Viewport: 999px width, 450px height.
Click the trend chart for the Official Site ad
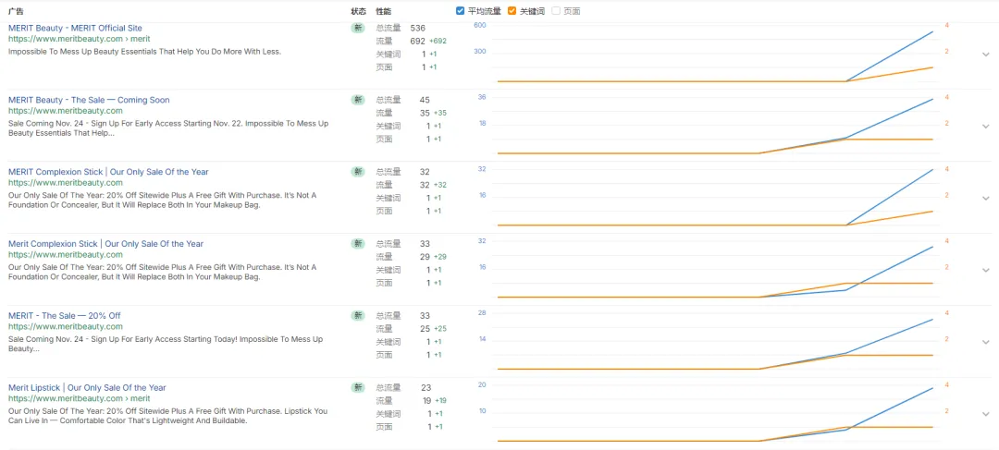(x=712, y=55)
